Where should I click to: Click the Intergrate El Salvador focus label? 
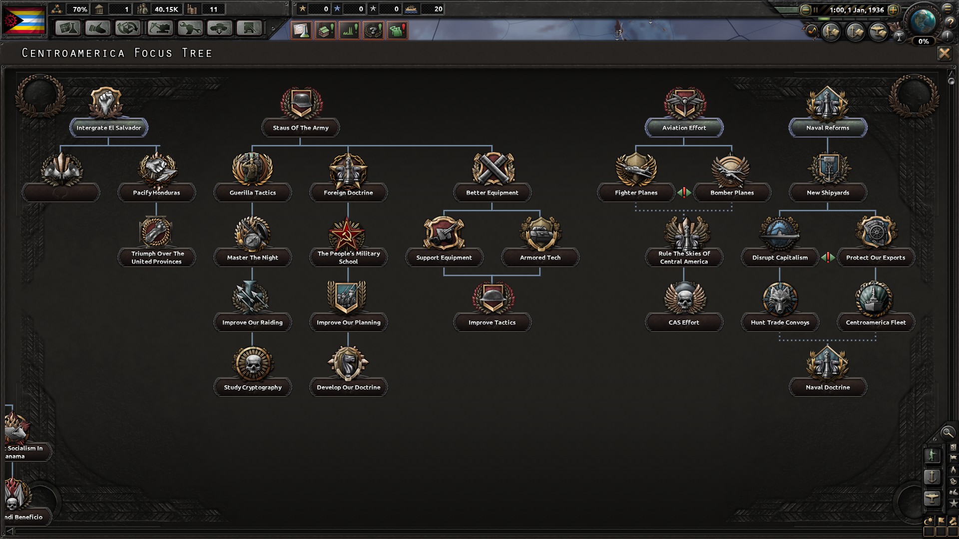(x=108, y=128)
